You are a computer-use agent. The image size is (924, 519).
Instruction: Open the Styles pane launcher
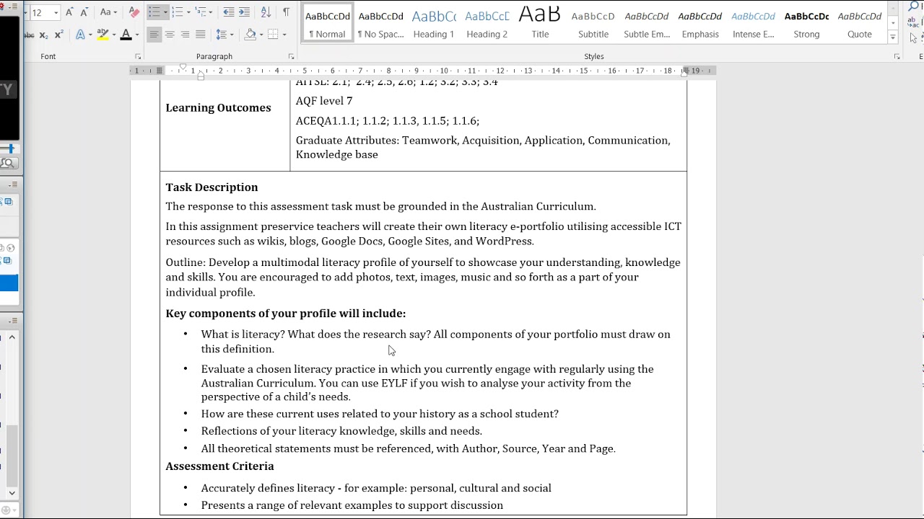coord(897,56)
